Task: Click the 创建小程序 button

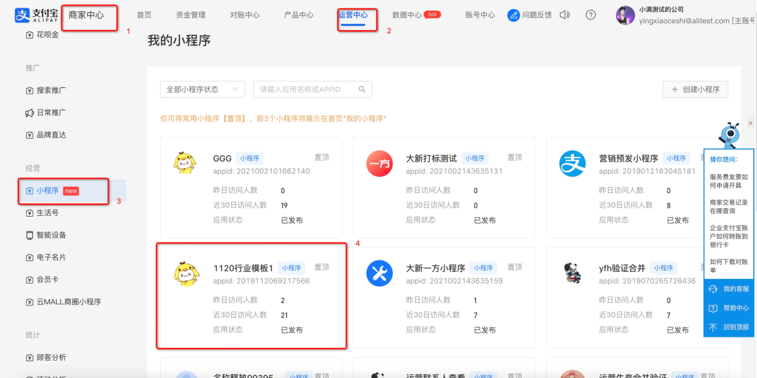Action: (695, 89)
